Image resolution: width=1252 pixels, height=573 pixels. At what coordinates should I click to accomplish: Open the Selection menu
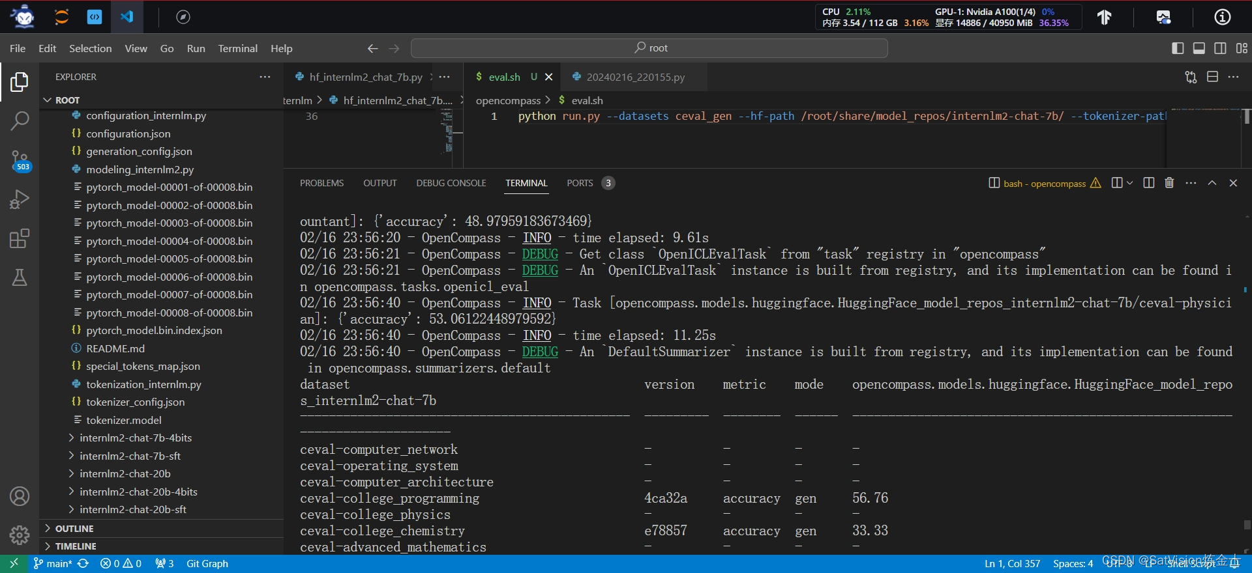[90, 48]
